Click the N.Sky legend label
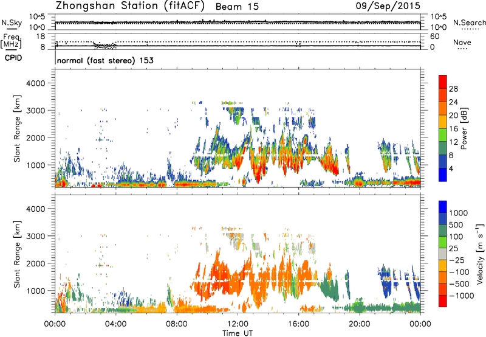The height and width of the screenshot is (337, 486). (12, 23)
